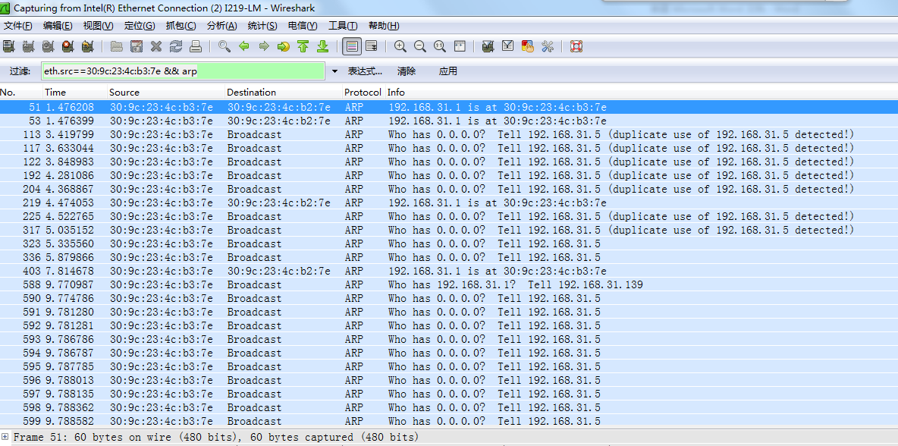Viewport: 898px width, 446px height.
Task: Print packets using printer icon
Action: (x=195, y=46)
